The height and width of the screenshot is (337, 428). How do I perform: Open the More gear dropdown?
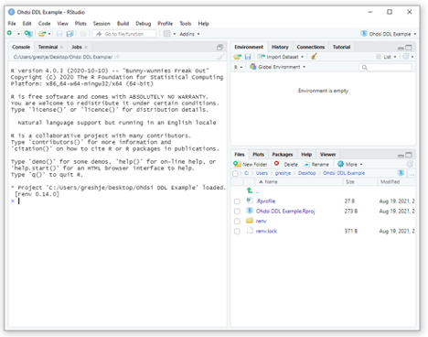[350, 164]
